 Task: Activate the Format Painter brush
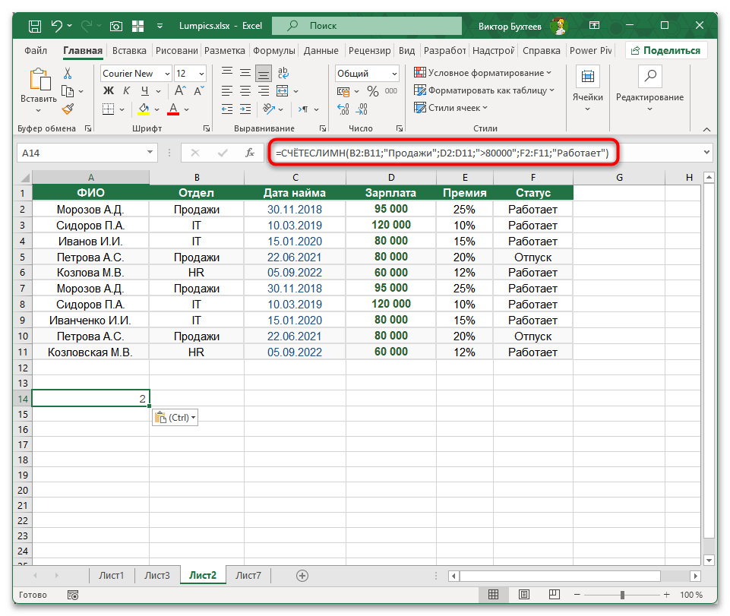(x=68, y=109)
